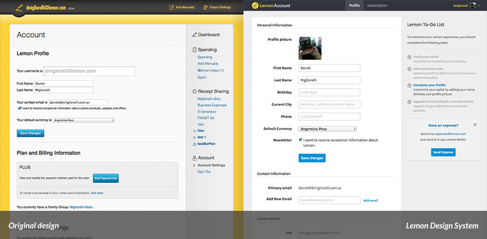Click Sign Out in the sidebar
This screenshot has height=239, width=487.
pyautogui.click(x=204, y=172)
